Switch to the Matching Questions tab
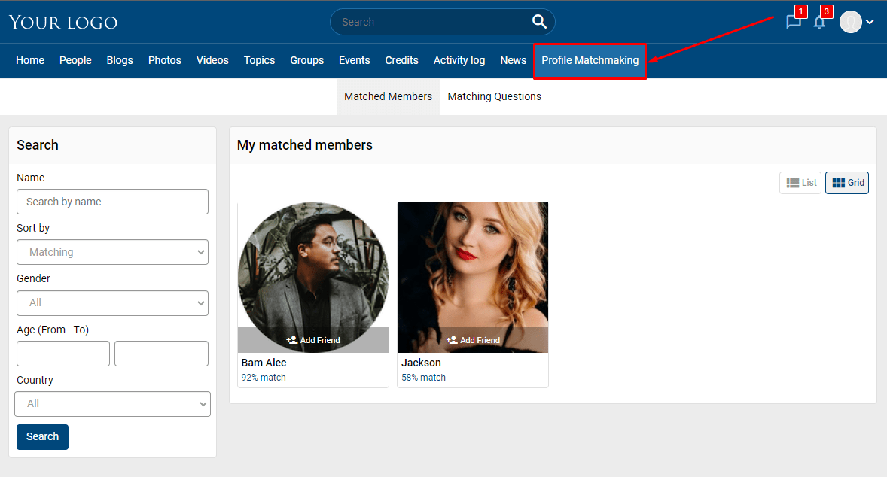 tap(494, 96)
